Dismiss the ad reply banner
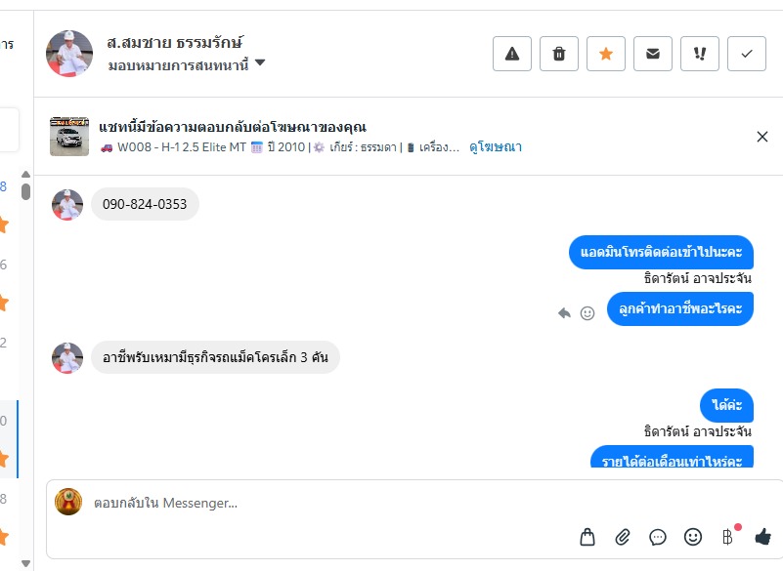The height and width of the screenshot is (571, 783). click(762, 137)
